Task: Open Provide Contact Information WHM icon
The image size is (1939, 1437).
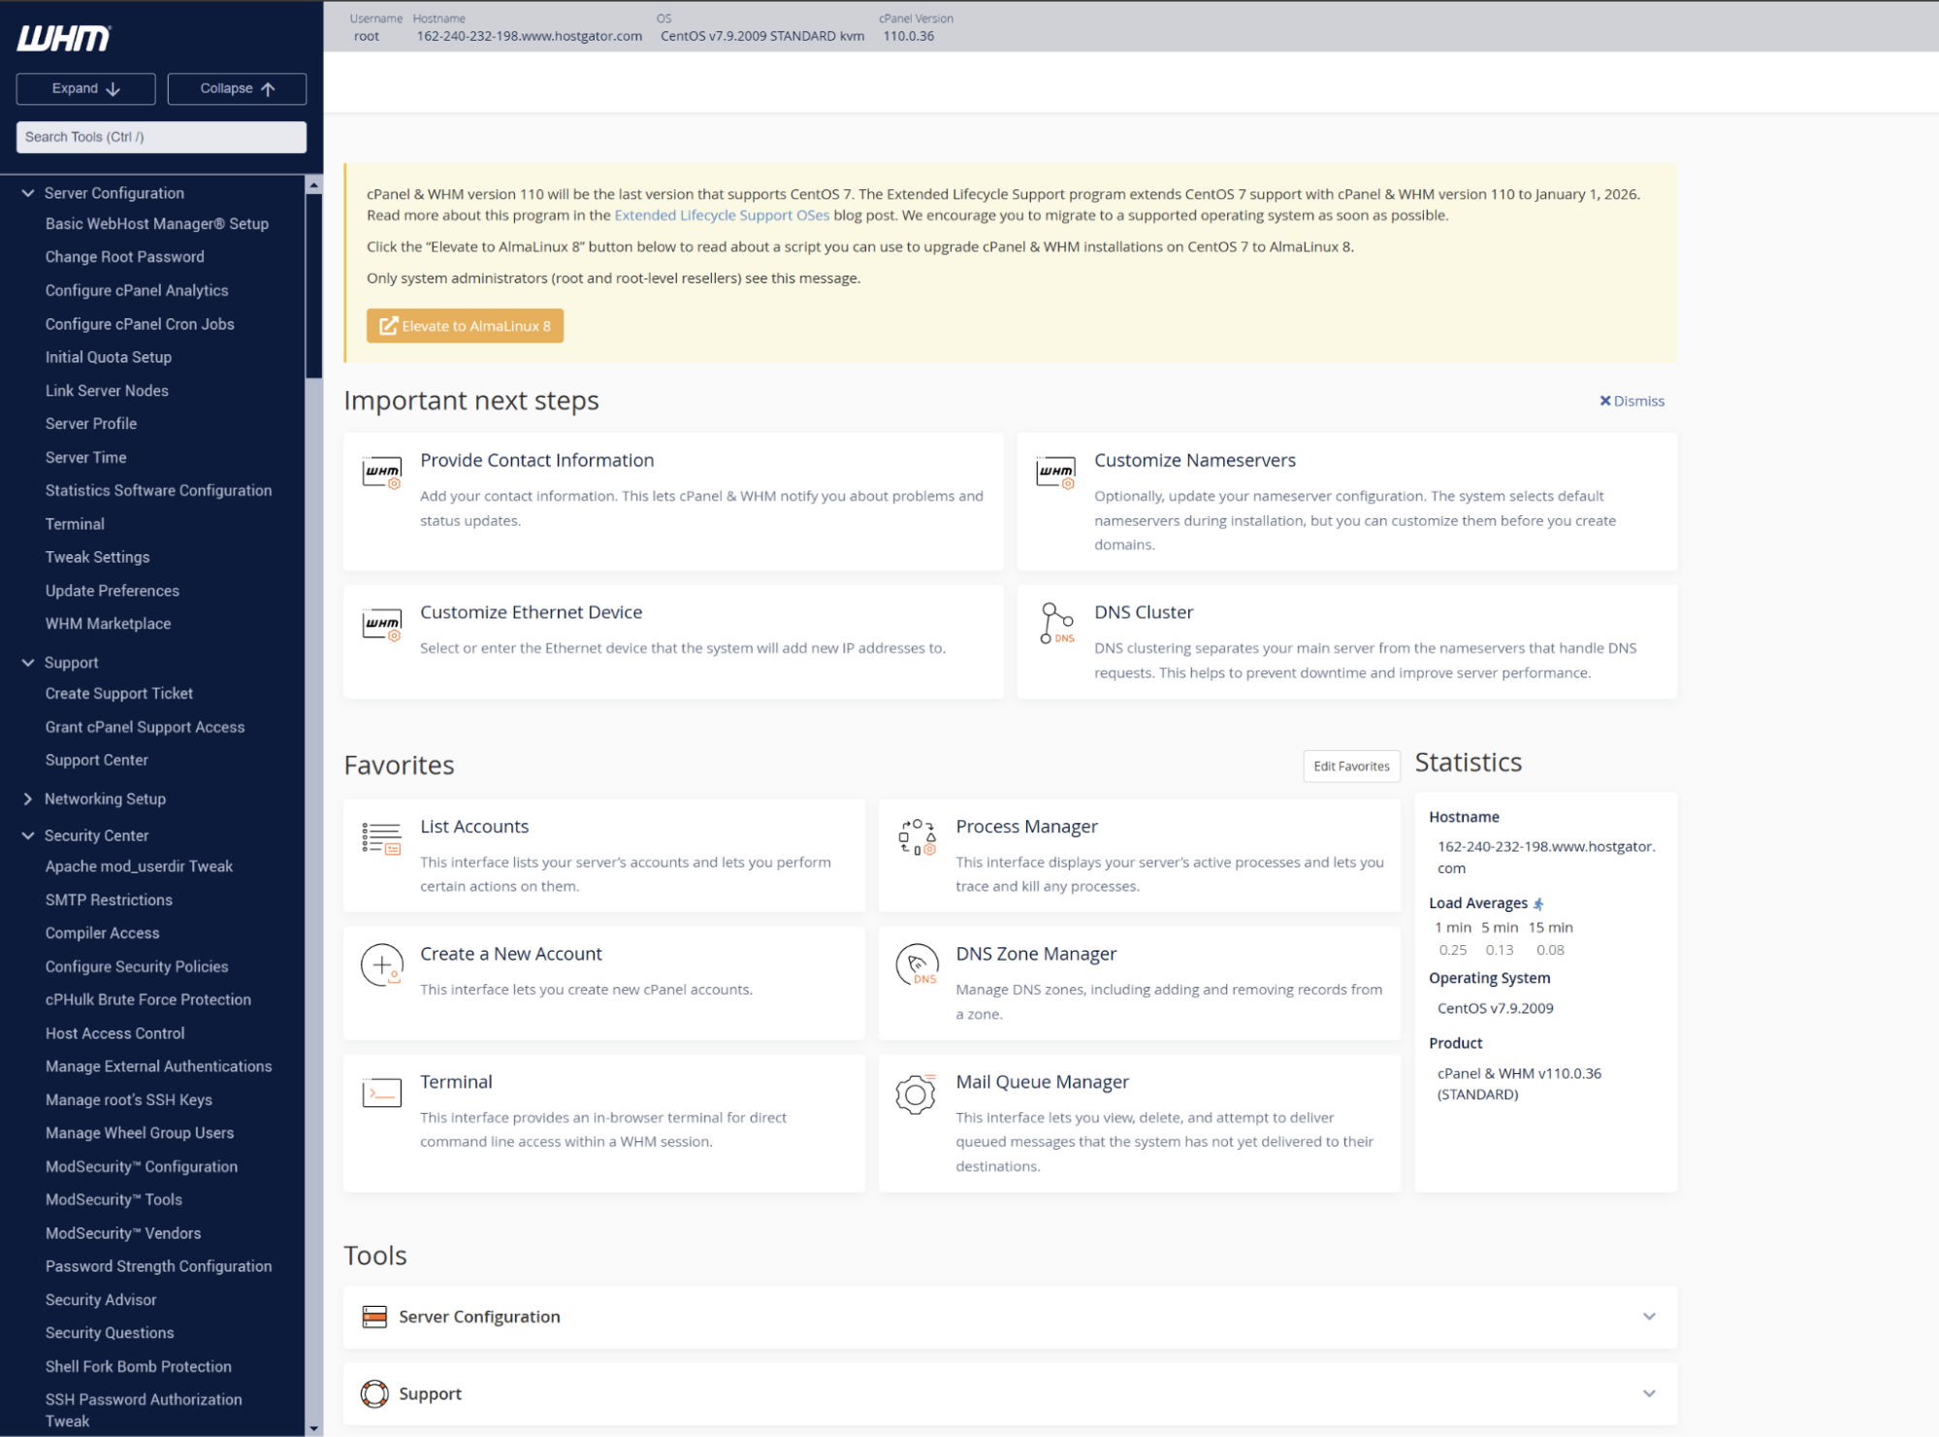Action: click(x=382, y=473)
